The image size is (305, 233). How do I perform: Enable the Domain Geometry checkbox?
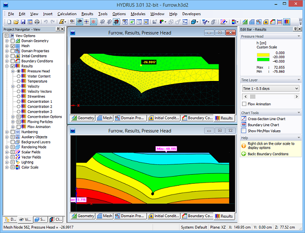coord(13,41)
